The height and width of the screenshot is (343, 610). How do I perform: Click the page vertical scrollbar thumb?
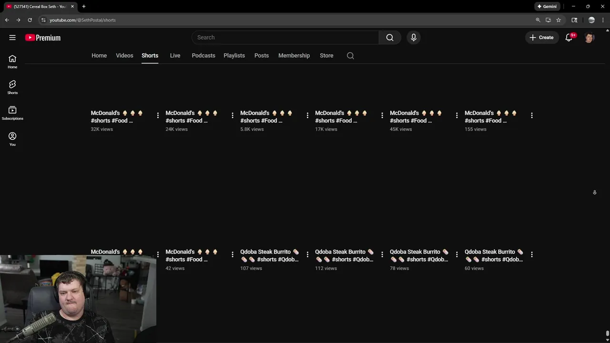pos(607,333)
